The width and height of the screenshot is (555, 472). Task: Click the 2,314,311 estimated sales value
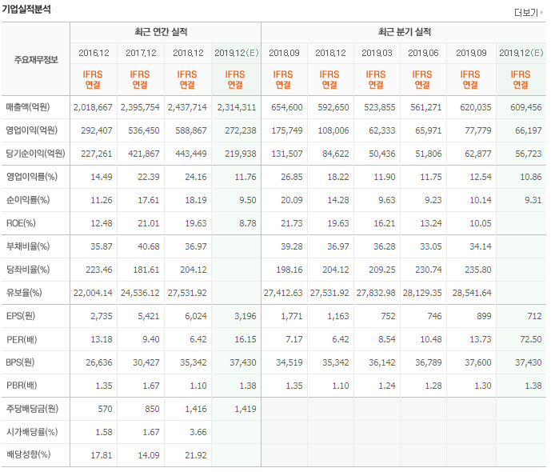[237, 107]
